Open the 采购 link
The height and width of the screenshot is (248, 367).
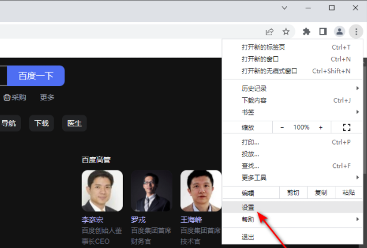click(15, 97)
